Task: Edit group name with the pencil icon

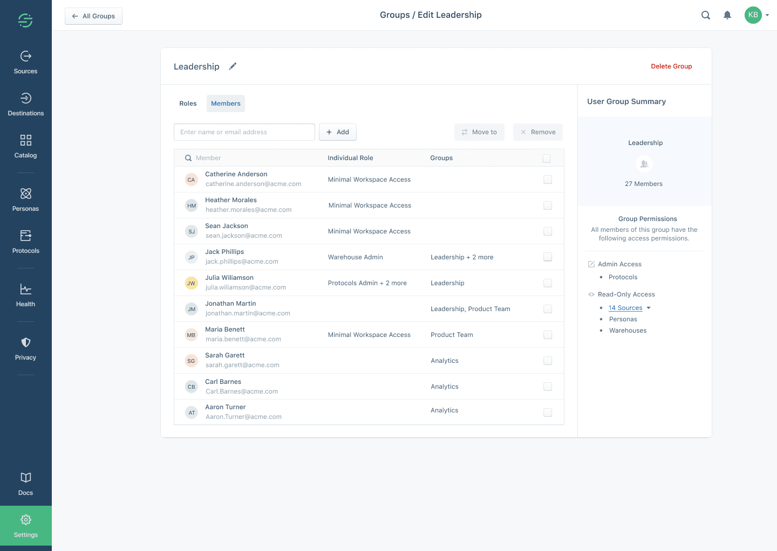Action: tap(233, 66)
